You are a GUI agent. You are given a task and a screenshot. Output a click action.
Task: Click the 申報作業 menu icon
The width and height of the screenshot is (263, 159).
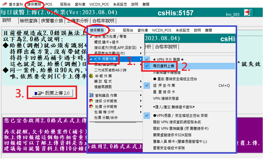coord(91,76)
